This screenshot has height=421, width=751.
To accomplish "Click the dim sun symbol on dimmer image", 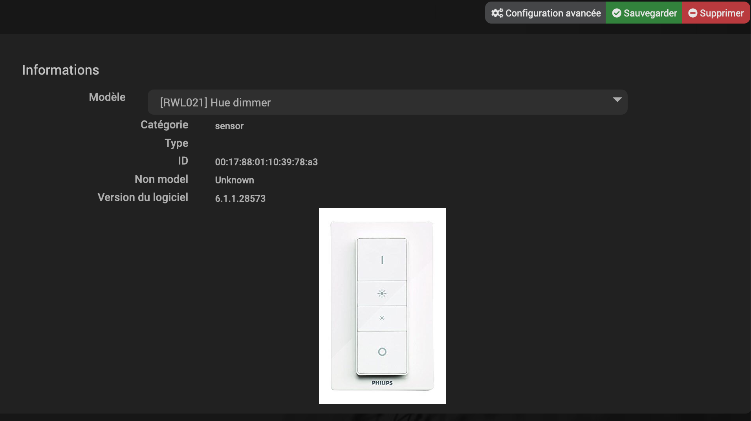I will pyautogui.click(x=382, y=318).
